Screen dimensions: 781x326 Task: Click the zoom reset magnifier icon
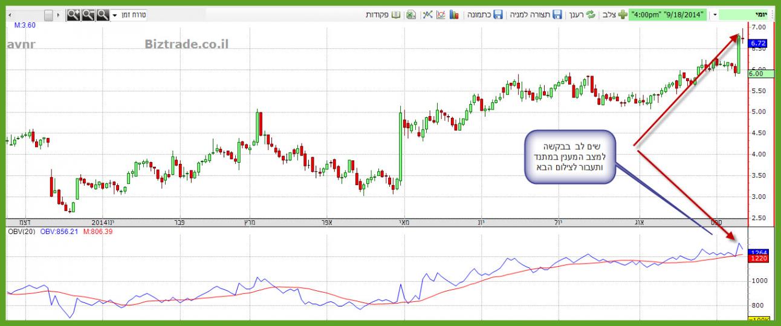(x=103, y=15)
